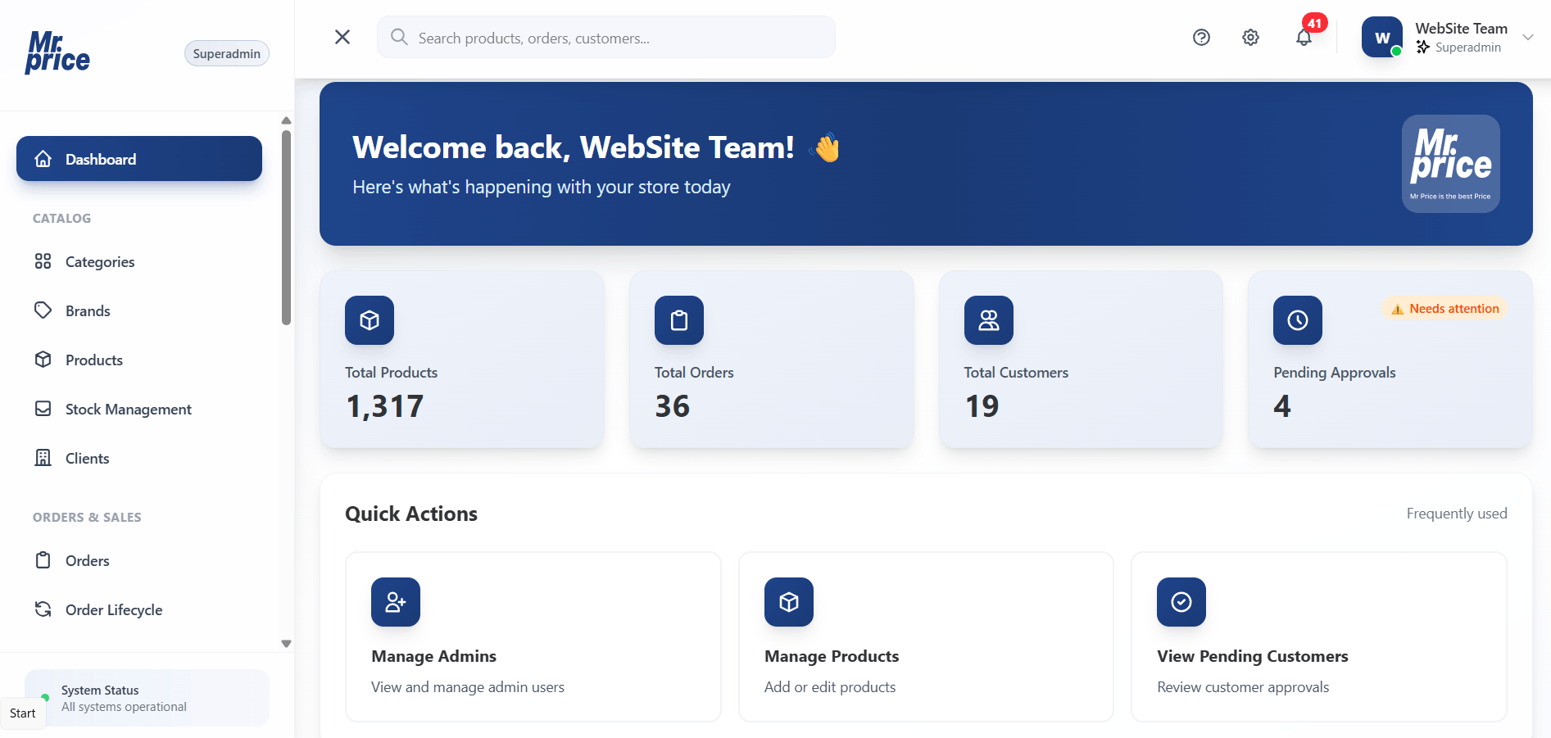Open the Manage Products quick action
Viewport: 1551px width, 738px height.
click(926, 637)
